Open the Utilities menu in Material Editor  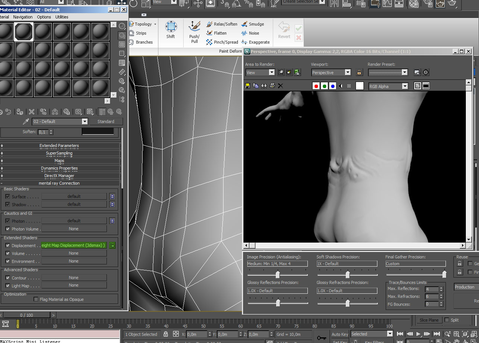(62, 17)
